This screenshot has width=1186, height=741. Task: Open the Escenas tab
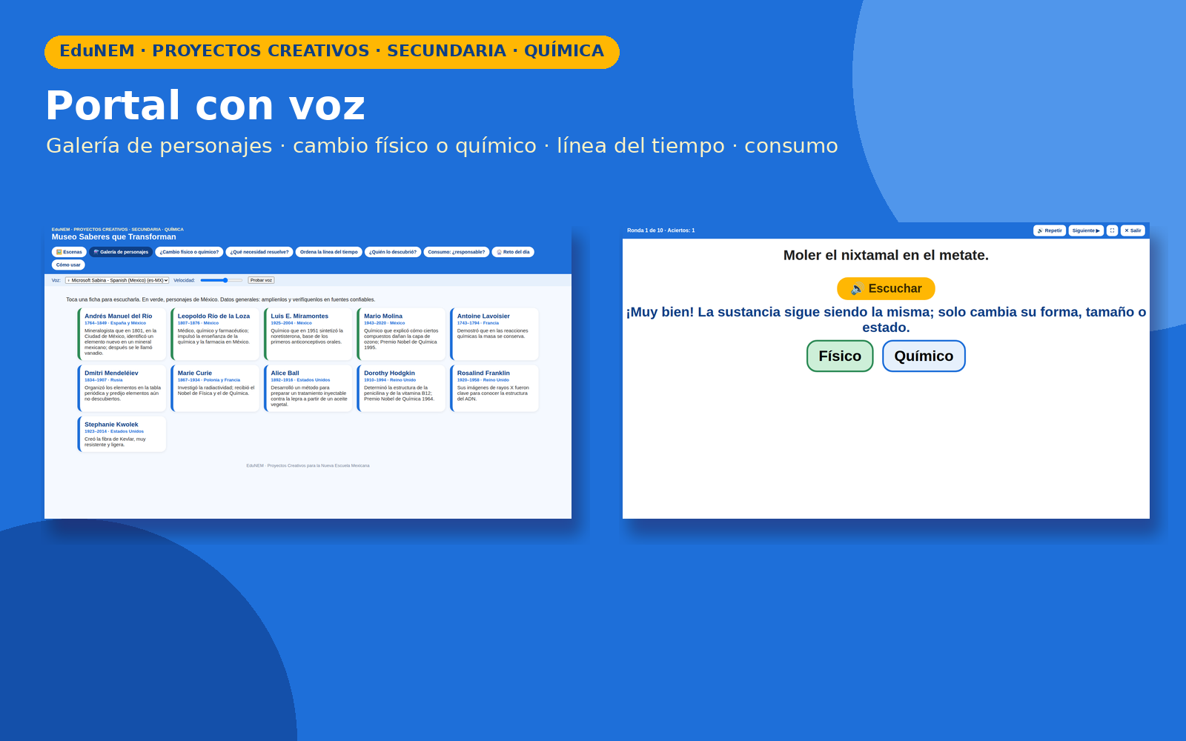(69, 252)
